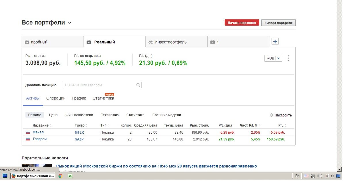Image resolution: width=345 pixels, height=181 pixels.
Task: Click the Рын. стоим. column header
Action: (x=199, y=125)
